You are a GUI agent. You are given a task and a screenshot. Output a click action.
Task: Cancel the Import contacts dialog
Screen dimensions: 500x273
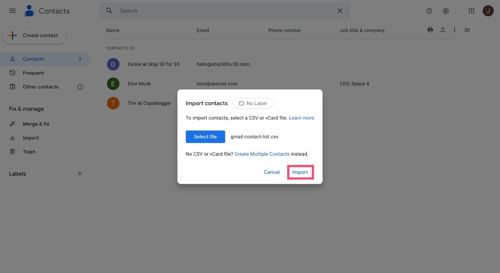272,172
